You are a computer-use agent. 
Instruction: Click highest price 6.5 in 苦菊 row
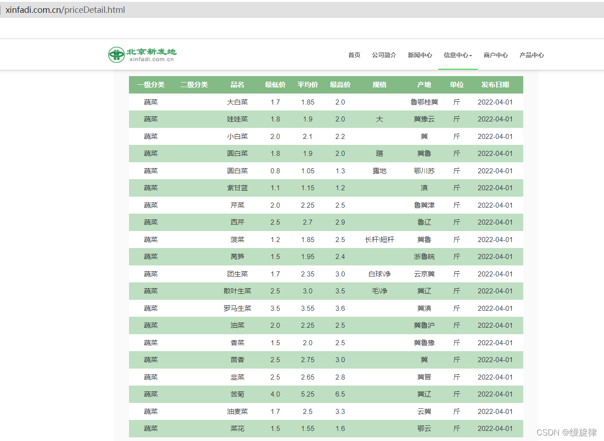(340, 394)
